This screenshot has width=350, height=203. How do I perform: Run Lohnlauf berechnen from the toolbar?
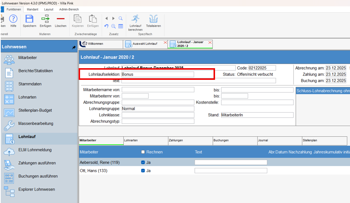click(x=135, y=18)
